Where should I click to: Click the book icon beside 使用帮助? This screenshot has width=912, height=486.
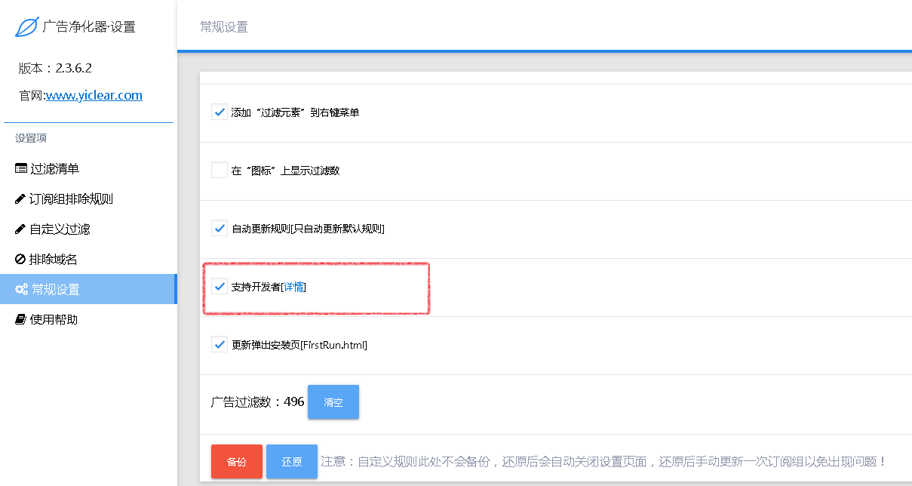tap(20, 320)
